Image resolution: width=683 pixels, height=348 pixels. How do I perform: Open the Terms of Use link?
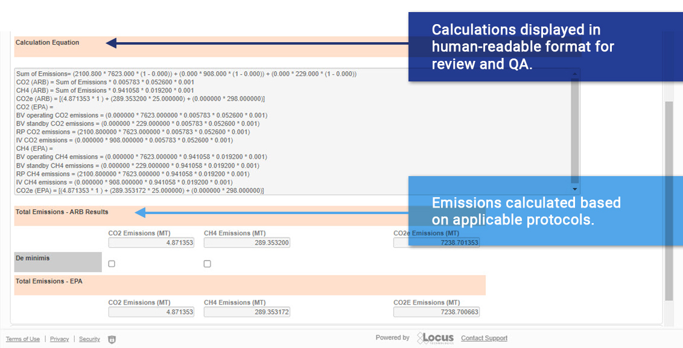[23, 339]
